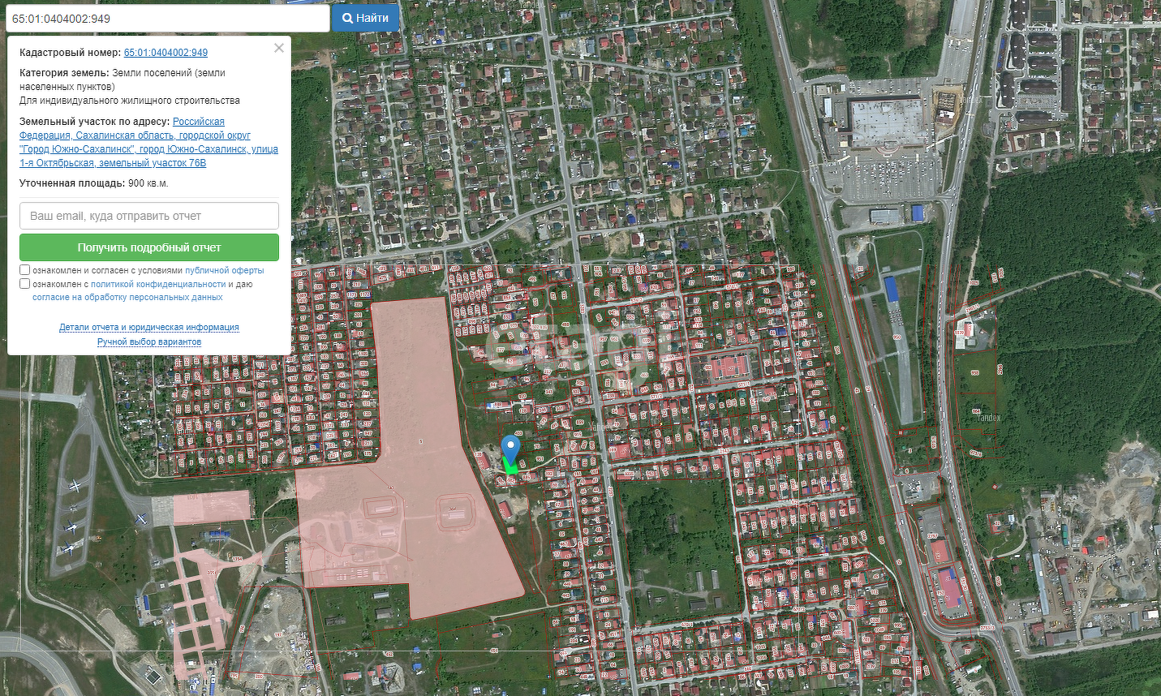Open cadastral number 65:01:0404002:949 link
Image resolution: width=1161 pixels, height=696 pixels.
[x=166, y=53]
